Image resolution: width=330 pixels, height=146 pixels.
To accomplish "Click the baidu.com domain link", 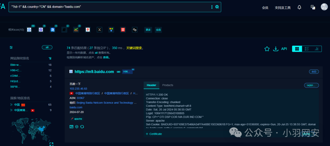I will [76, 107].
